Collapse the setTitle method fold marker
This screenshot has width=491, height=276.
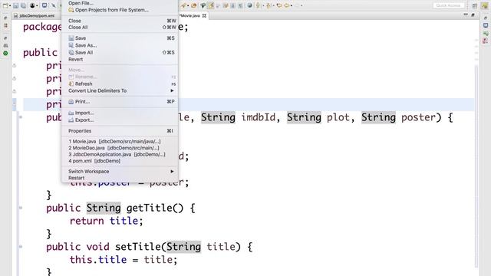point(21,247)
